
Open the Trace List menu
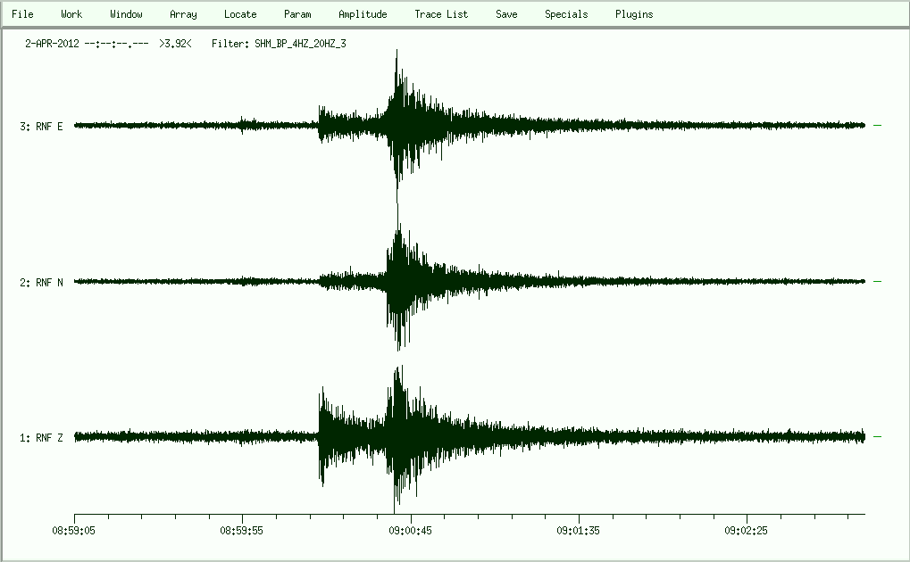(441, 14)
